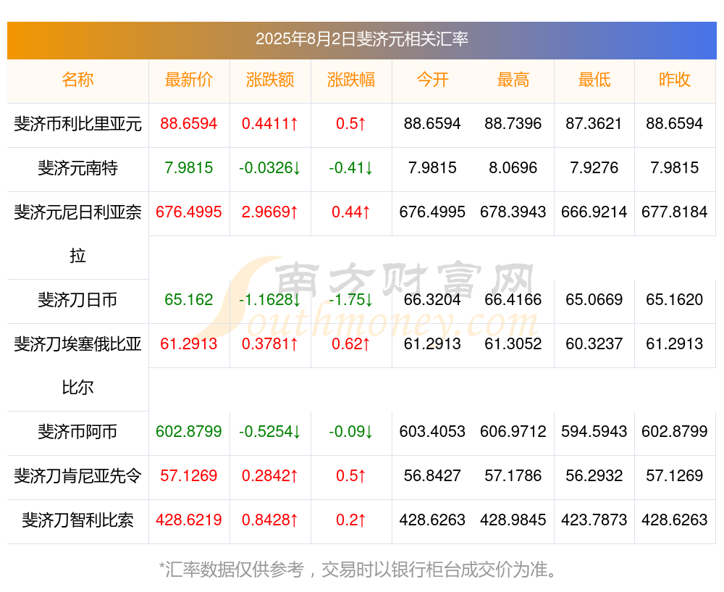Select the 最新价 column header

click(x=189, y=80)
